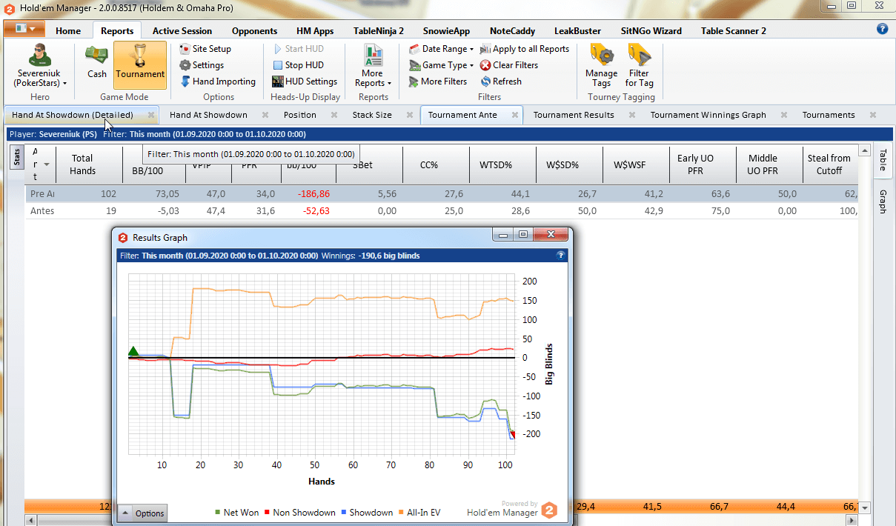Viewport: 896px width, 526px height.
Task: Click the blue help icon in ribbon
Action: click(882, 29)
